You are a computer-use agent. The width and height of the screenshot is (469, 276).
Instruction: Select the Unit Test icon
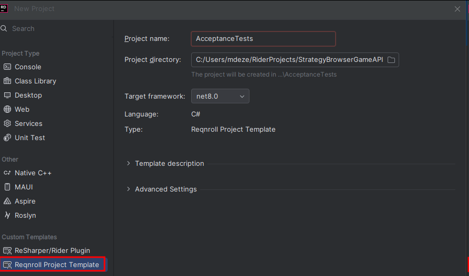(7, 137)
